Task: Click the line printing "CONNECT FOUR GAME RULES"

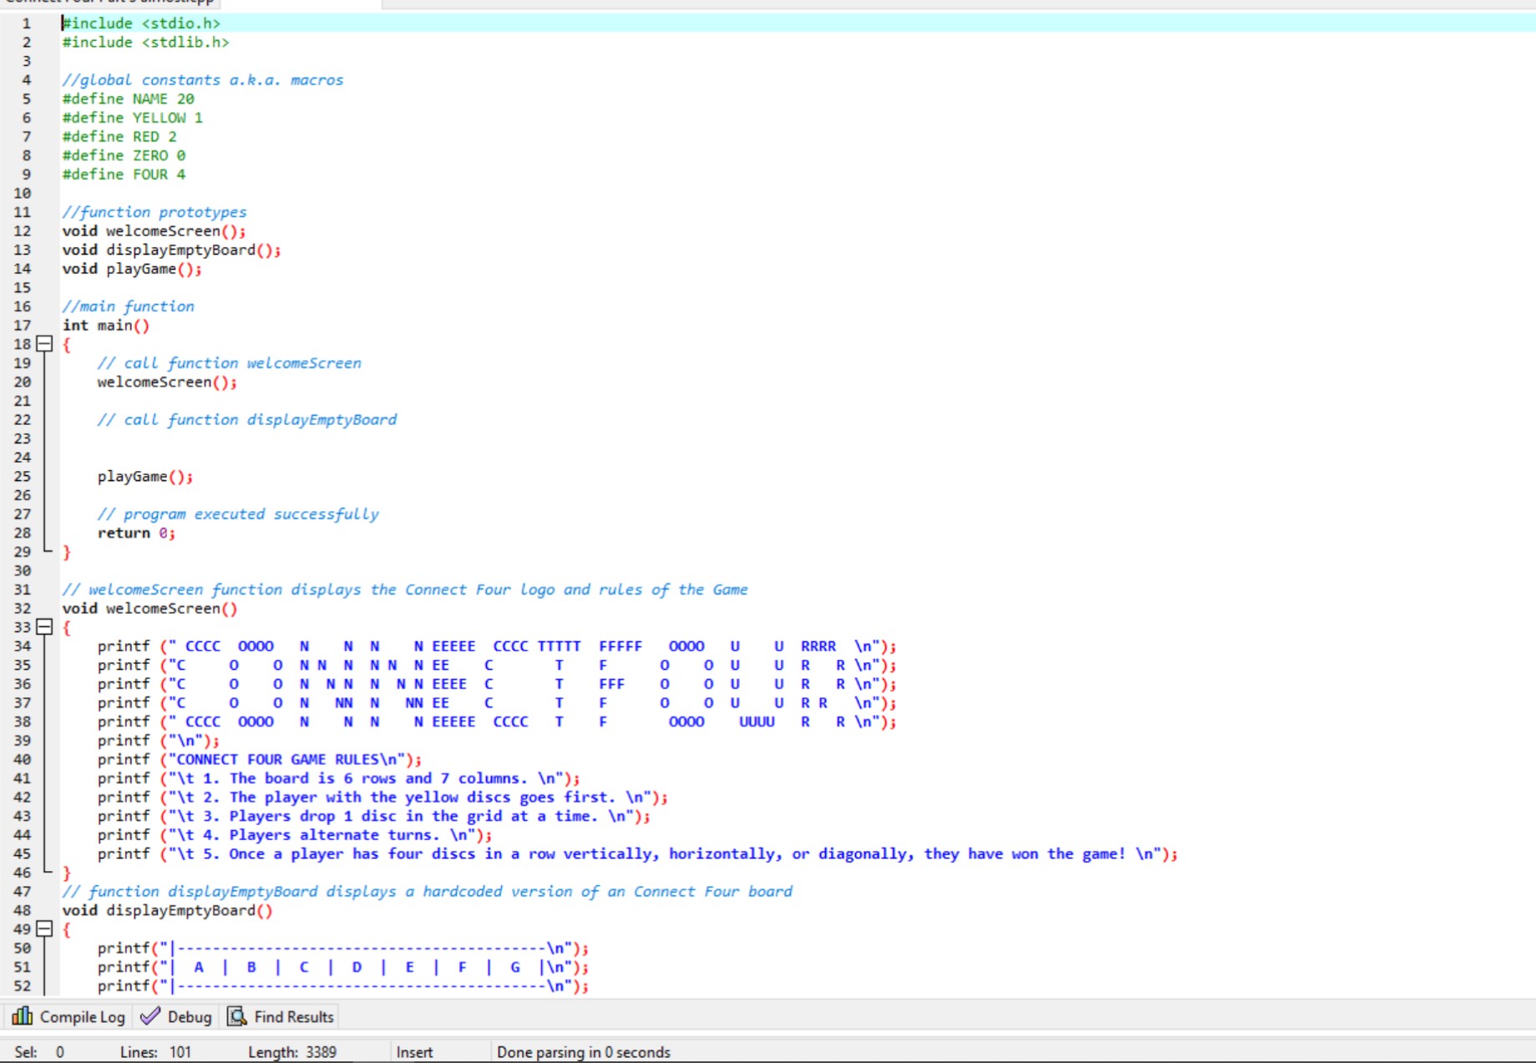Action: click(x=260, y=760)
